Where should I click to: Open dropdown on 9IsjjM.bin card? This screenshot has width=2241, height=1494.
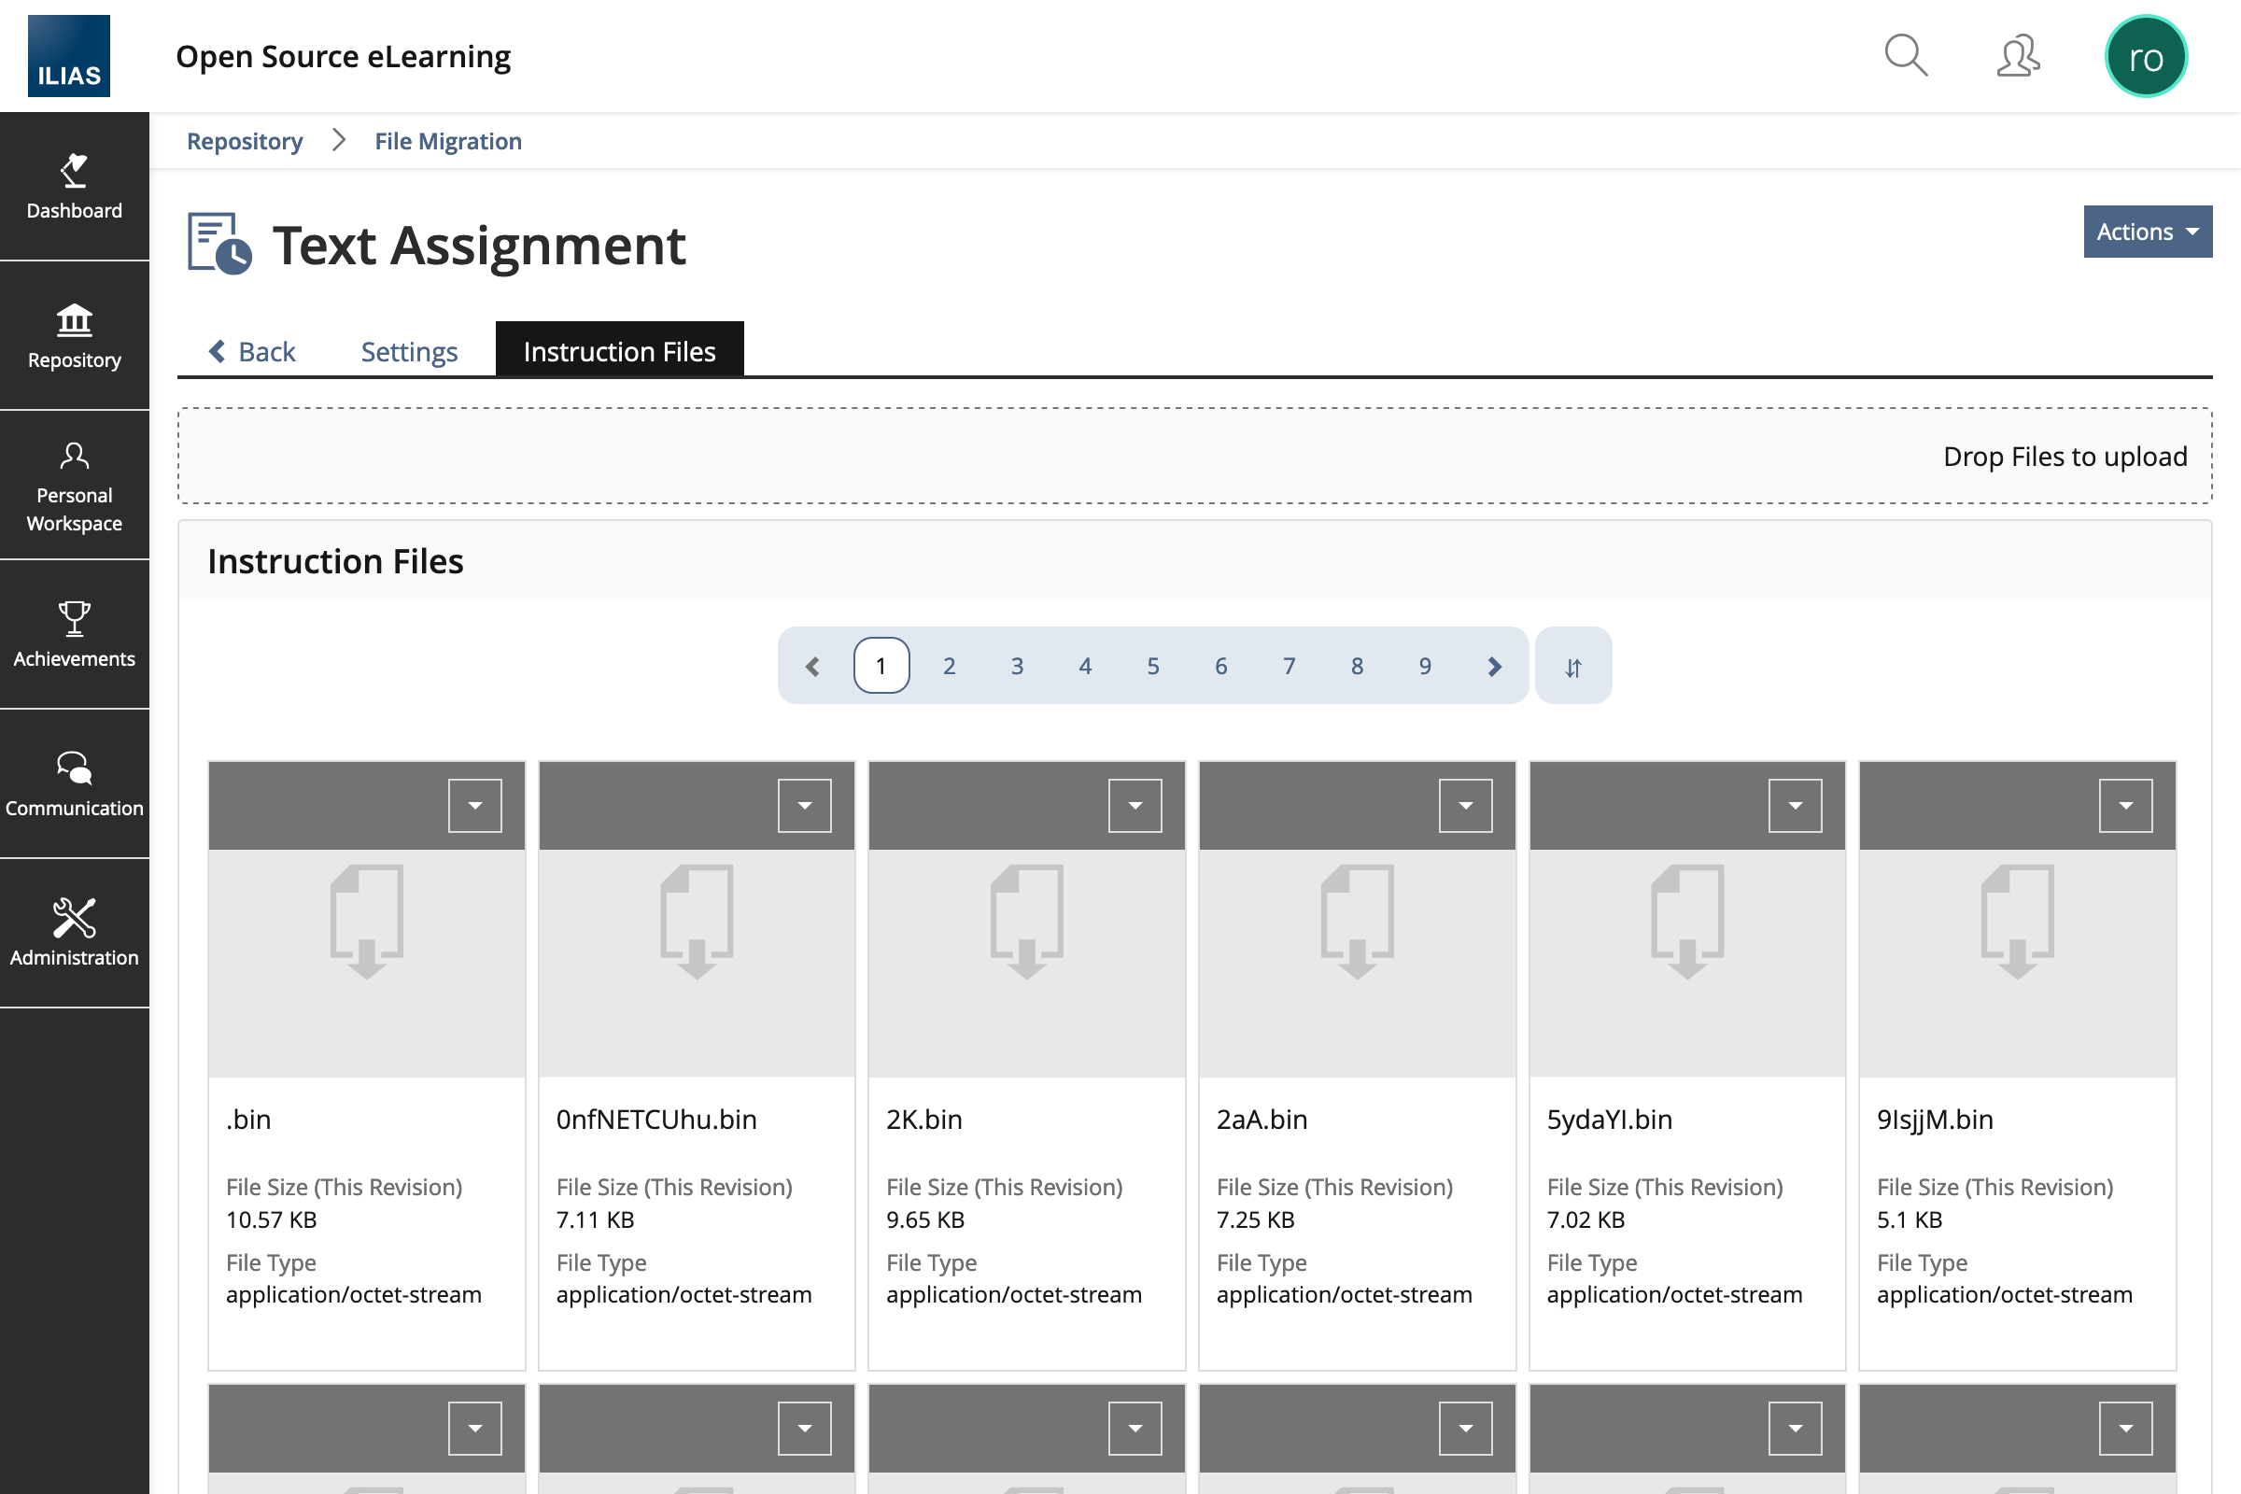click(2125, 805)
